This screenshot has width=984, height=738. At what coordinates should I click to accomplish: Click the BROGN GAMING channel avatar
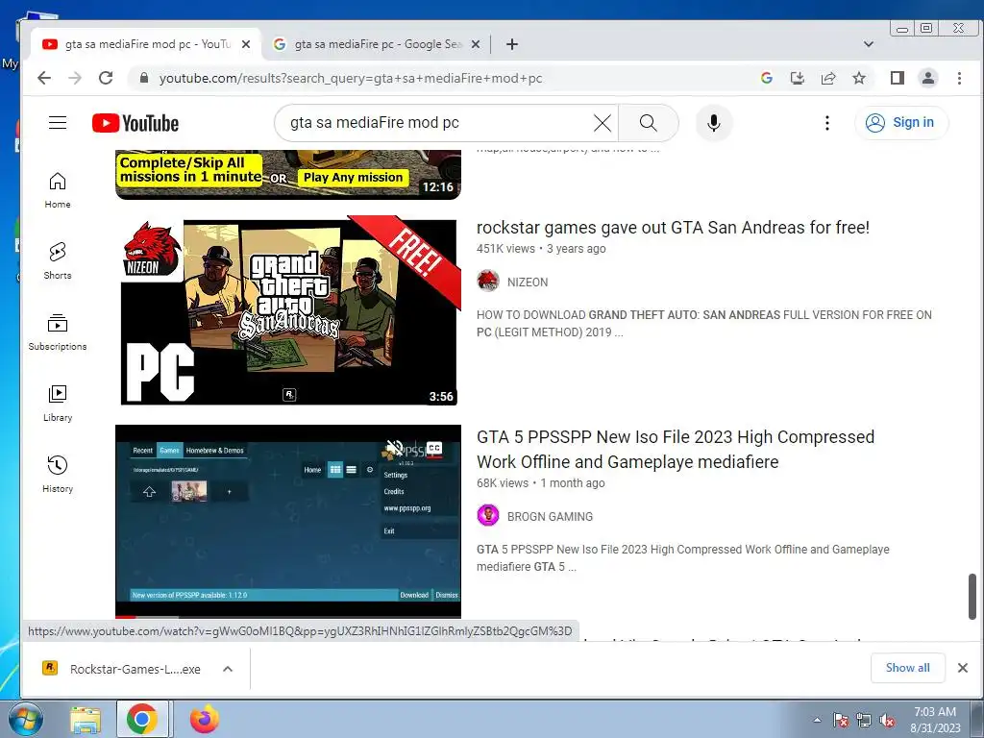487,516
